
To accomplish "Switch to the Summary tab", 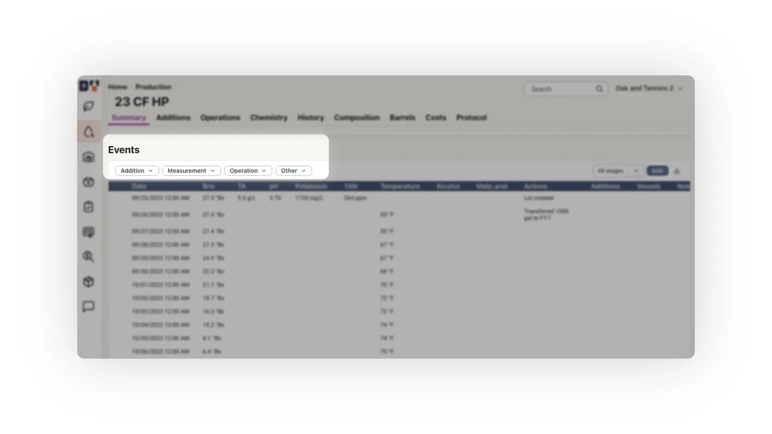I will tap(129, 118).
